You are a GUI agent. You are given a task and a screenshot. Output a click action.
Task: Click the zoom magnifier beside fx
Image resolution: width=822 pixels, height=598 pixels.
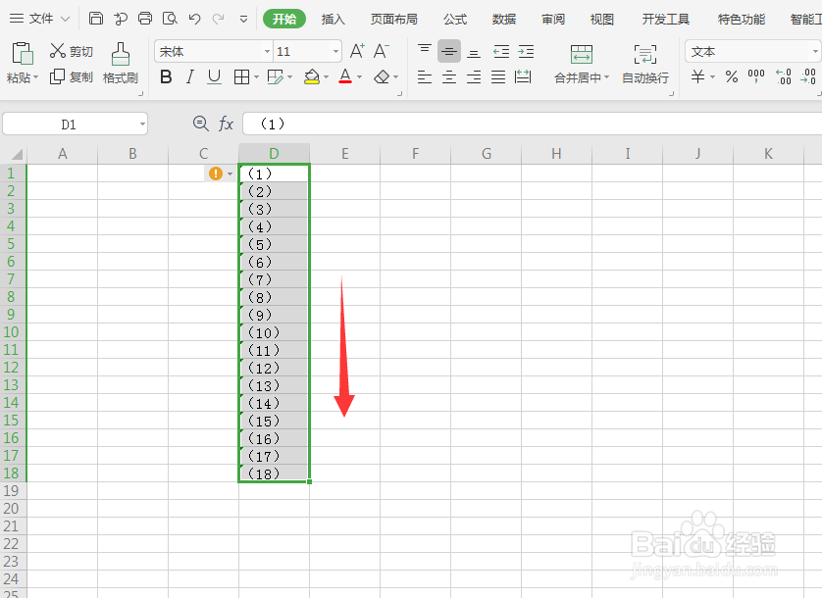(x=200, y=124)
